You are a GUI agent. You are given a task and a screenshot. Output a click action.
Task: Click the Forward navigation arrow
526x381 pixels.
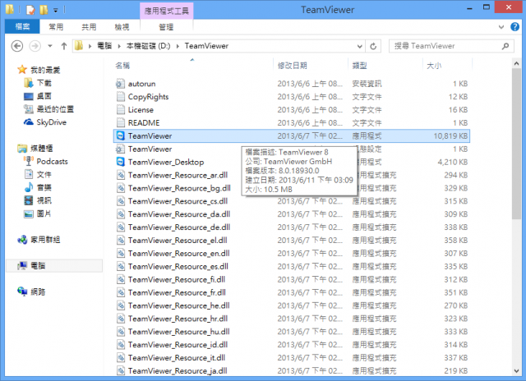click(35, 46)
